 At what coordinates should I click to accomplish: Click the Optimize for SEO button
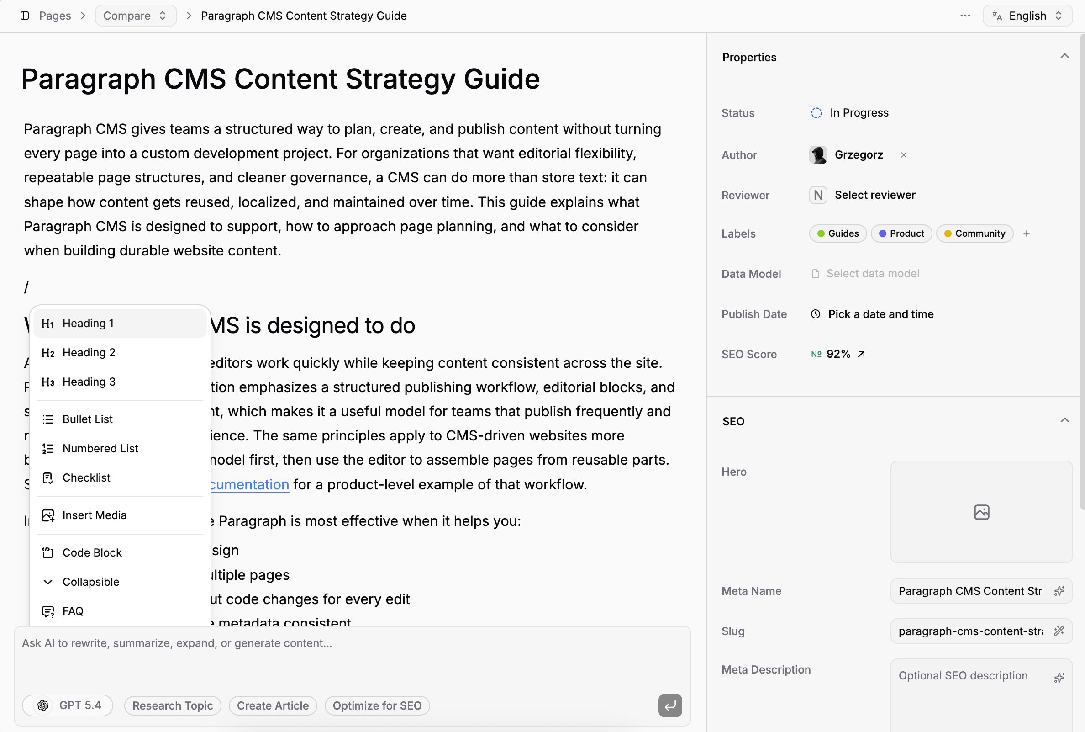point(377,705)
